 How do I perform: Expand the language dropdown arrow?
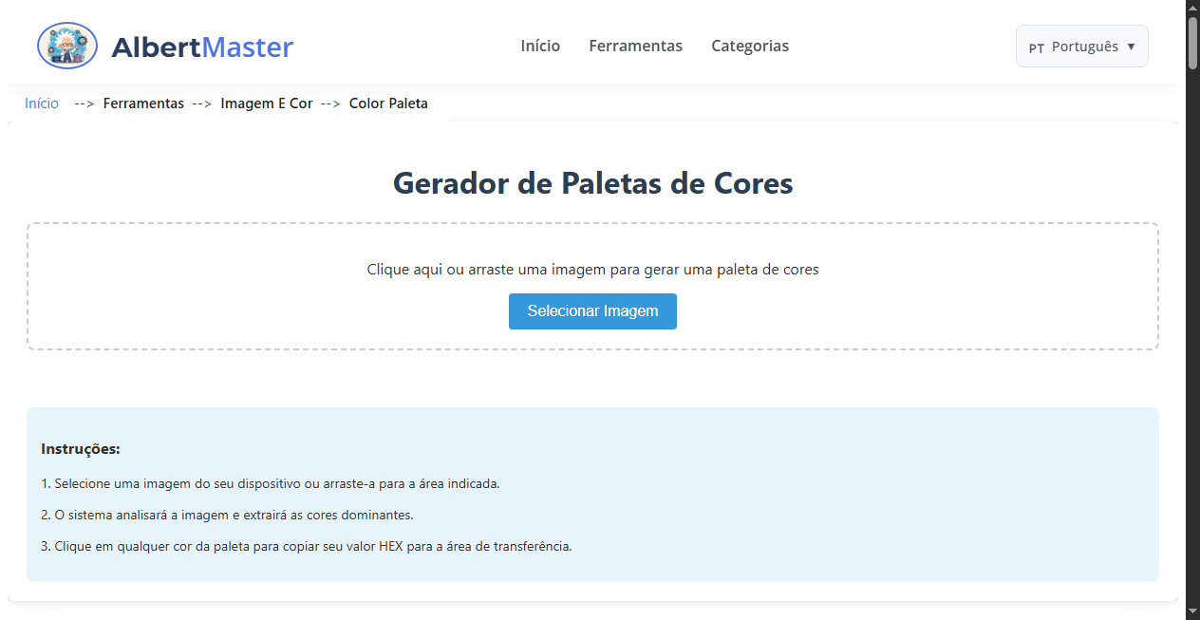1132,46
